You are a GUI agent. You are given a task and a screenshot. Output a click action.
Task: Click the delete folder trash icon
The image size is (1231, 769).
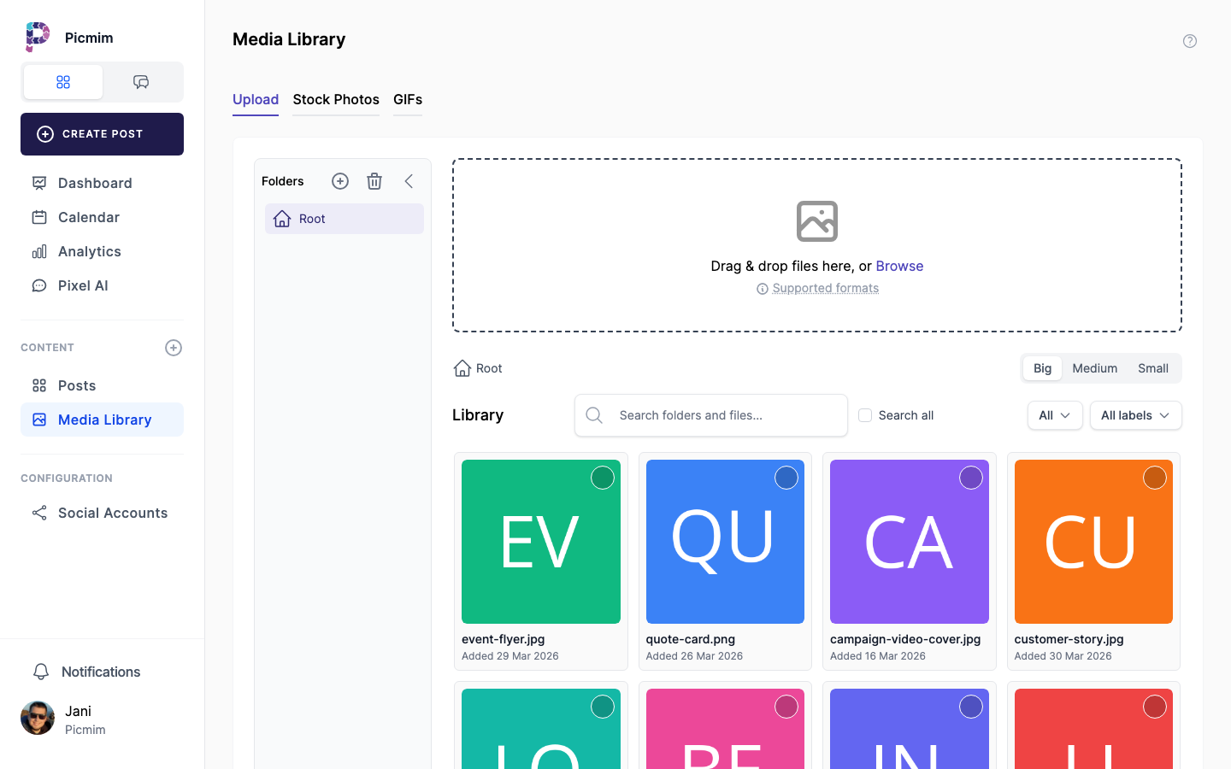tap(374, 181)
